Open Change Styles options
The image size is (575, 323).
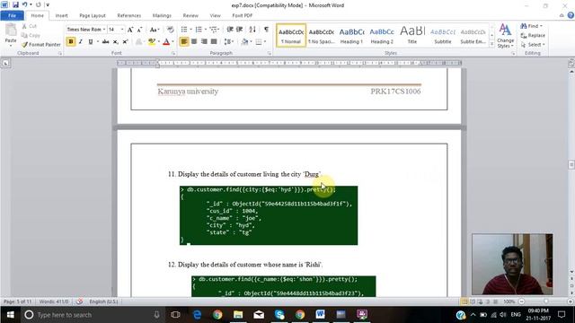click(505, 36)
